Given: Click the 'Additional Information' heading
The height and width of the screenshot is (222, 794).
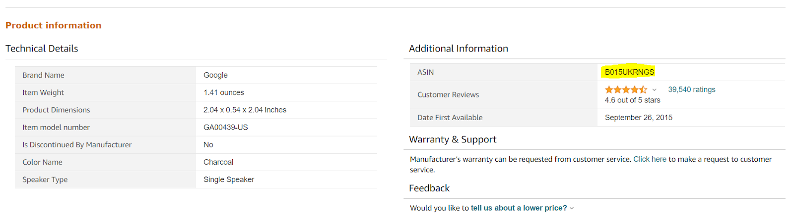Looking at the screenshot, I should click(458, 48).
